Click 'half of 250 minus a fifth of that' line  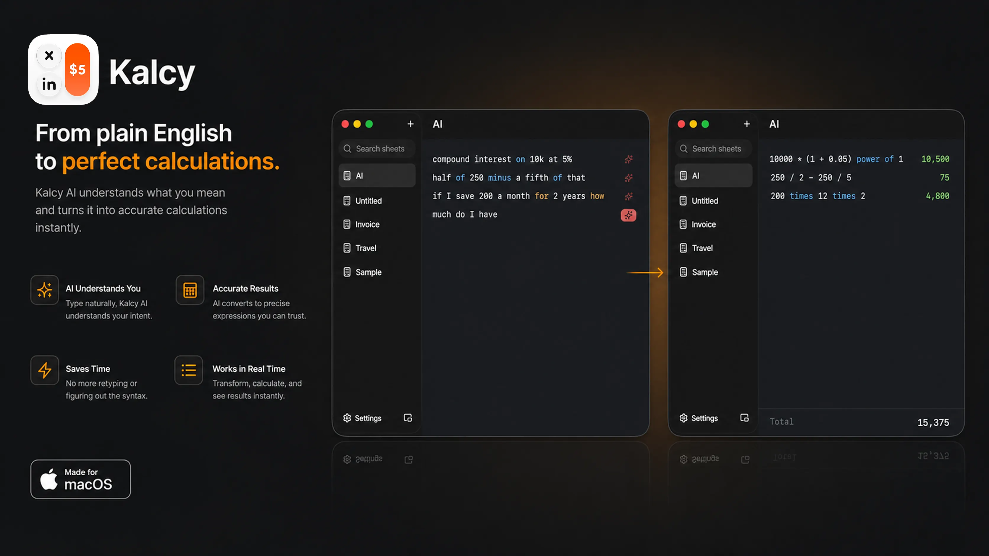coord(509,178)
